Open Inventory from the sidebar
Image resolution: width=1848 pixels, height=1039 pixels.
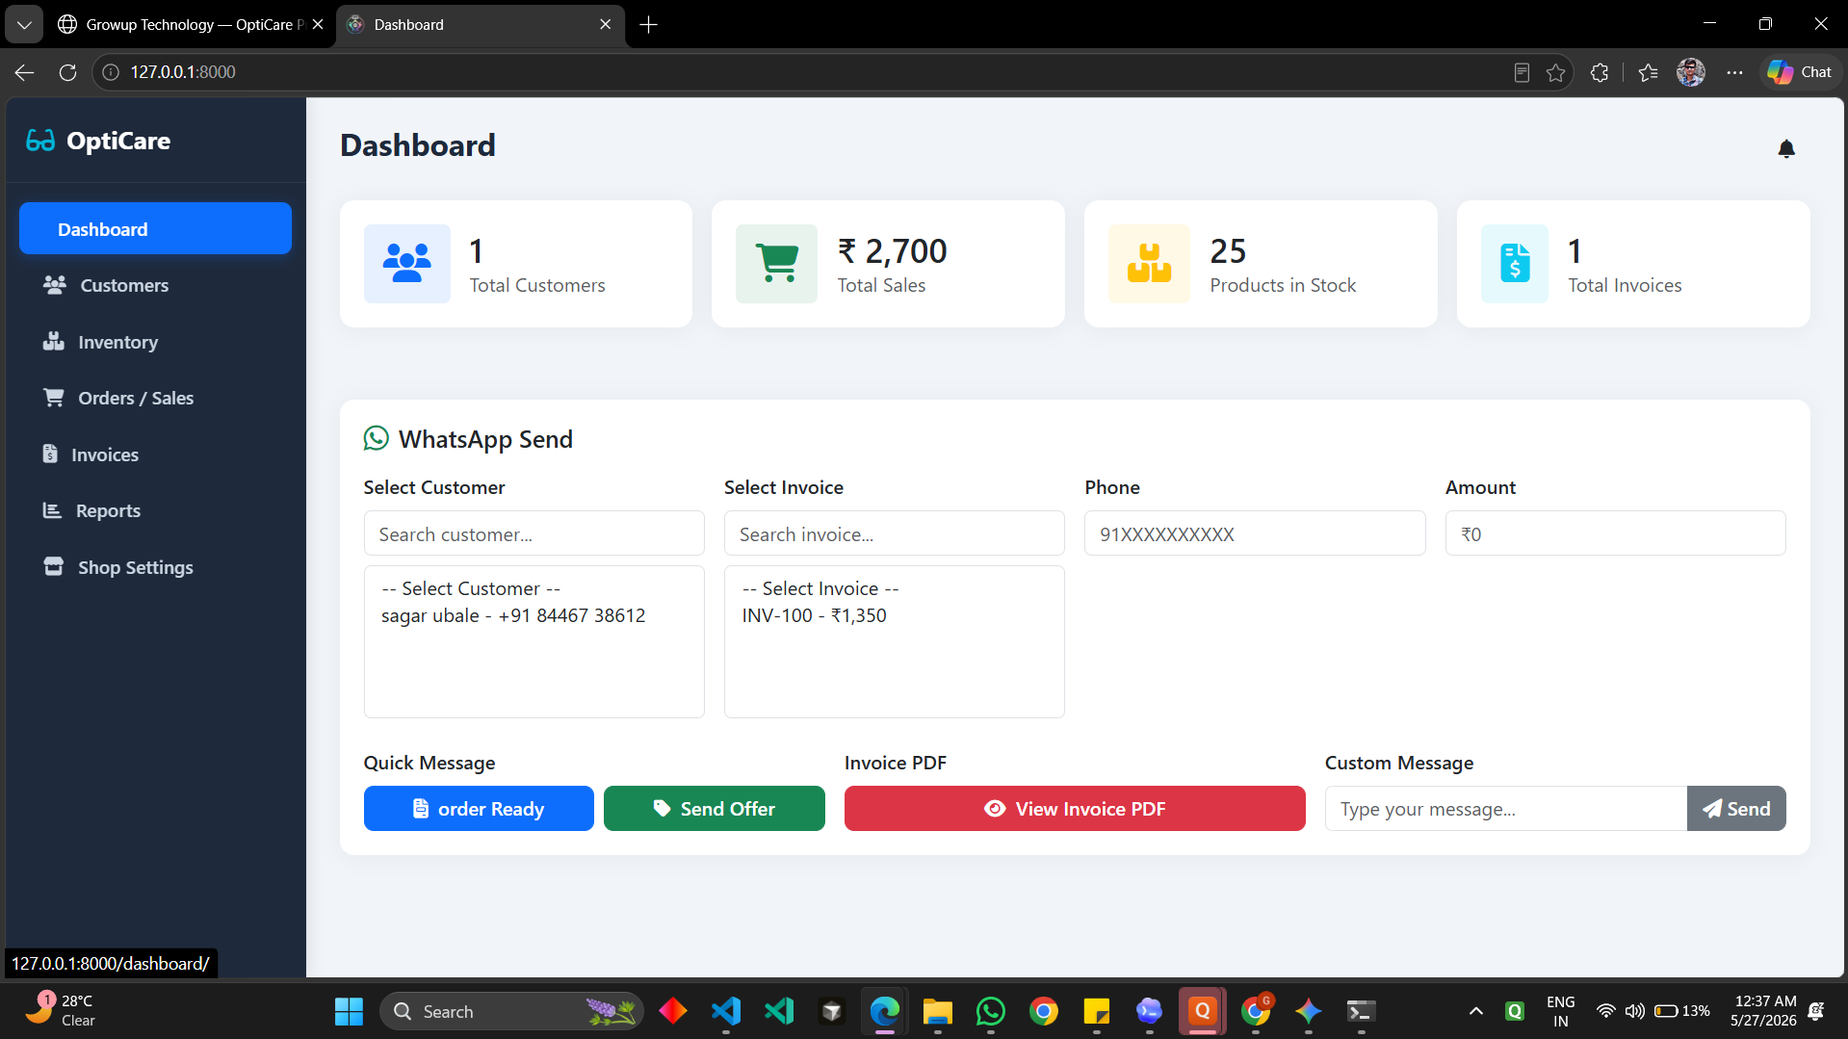155,342
